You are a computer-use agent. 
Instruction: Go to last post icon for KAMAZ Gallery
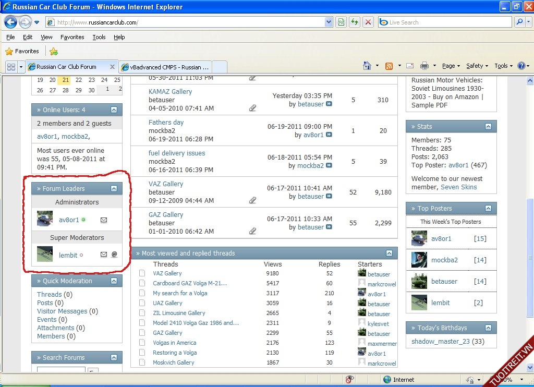tap(329, 104)
